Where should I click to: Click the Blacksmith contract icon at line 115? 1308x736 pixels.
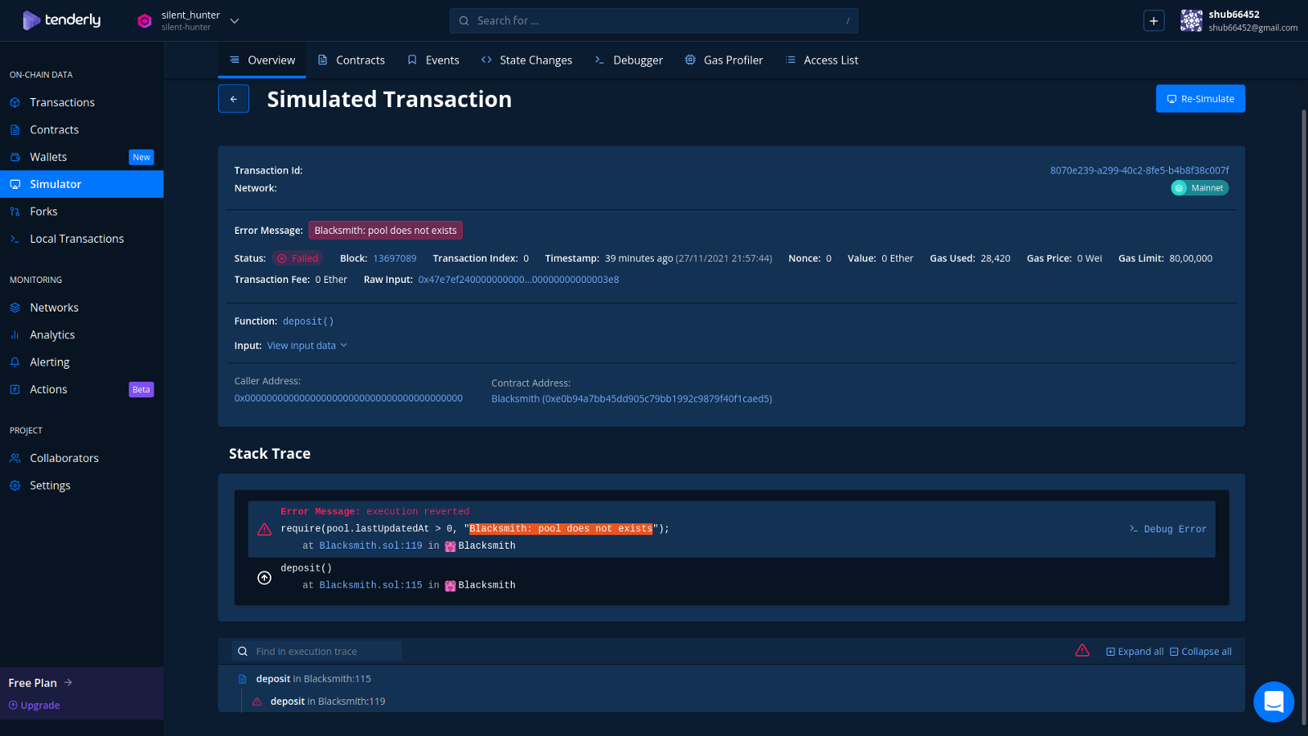pyautogui.click(x=450, y=586)
